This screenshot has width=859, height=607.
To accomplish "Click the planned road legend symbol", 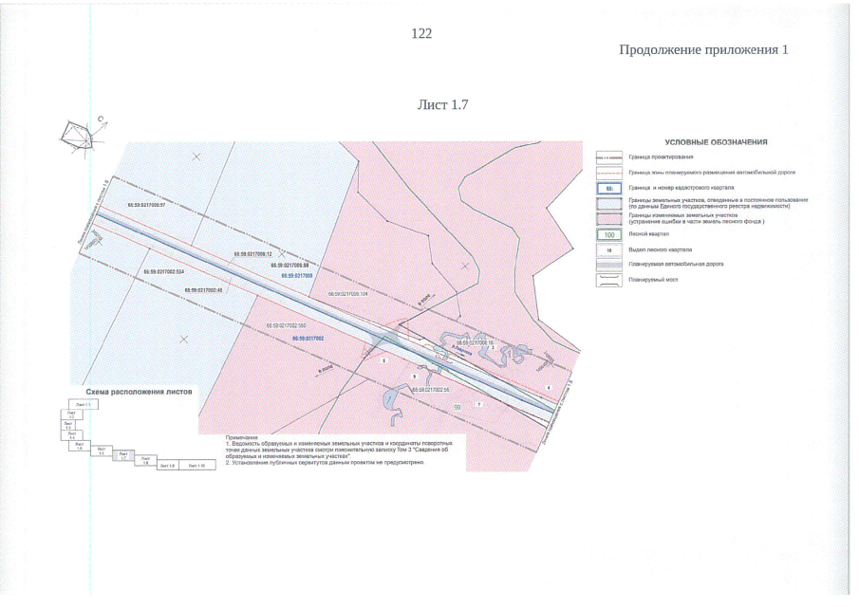I will [607, 265].
